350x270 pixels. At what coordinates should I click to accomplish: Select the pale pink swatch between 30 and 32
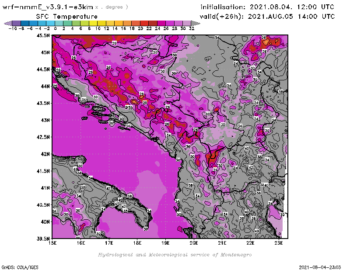[187, 23]
